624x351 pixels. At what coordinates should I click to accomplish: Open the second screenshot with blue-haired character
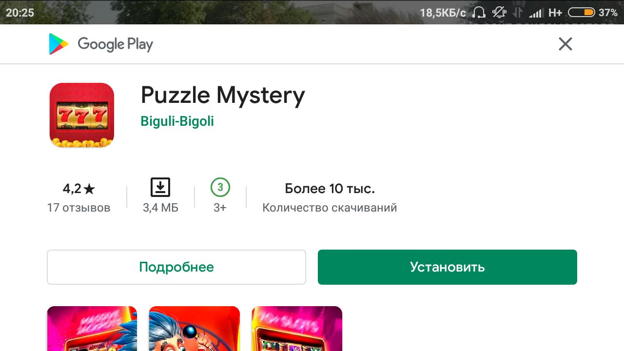point(195,329)
